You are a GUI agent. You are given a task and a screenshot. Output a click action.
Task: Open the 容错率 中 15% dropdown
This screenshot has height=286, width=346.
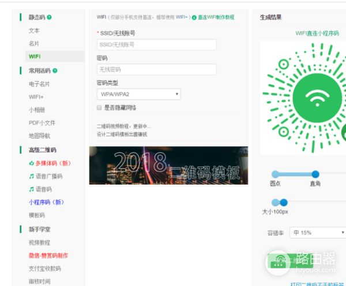(318, 232)
